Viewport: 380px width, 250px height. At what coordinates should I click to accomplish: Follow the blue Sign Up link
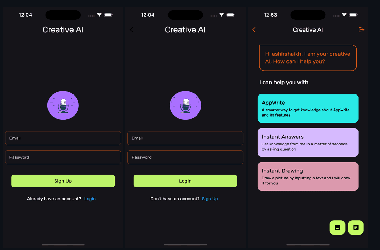tap(210, 199)
